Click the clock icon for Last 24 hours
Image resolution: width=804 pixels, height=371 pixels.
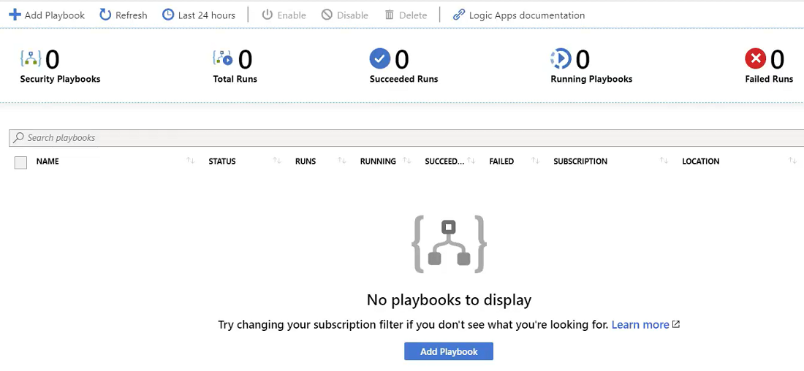coord(168,15)
